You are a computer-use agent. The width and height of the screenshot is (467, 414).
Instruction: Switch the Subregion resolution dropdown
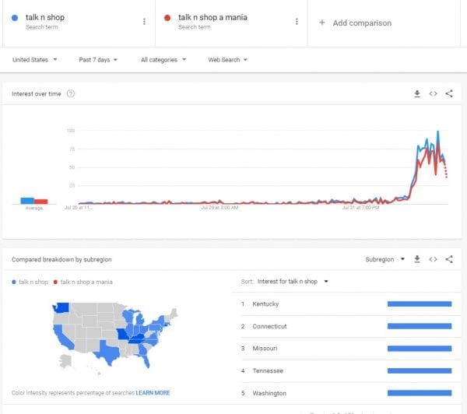click(x=384, y=259)
